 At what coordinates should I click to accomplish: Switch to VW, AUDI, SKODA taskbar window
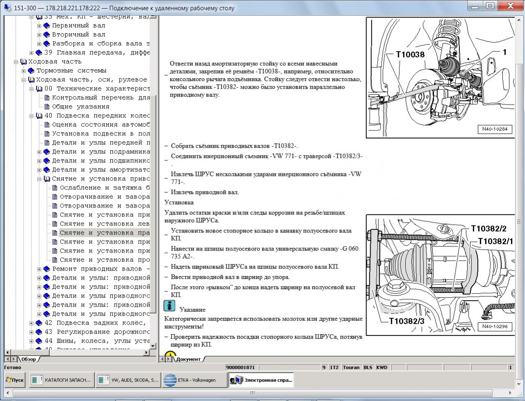click(x=128, y=380)
